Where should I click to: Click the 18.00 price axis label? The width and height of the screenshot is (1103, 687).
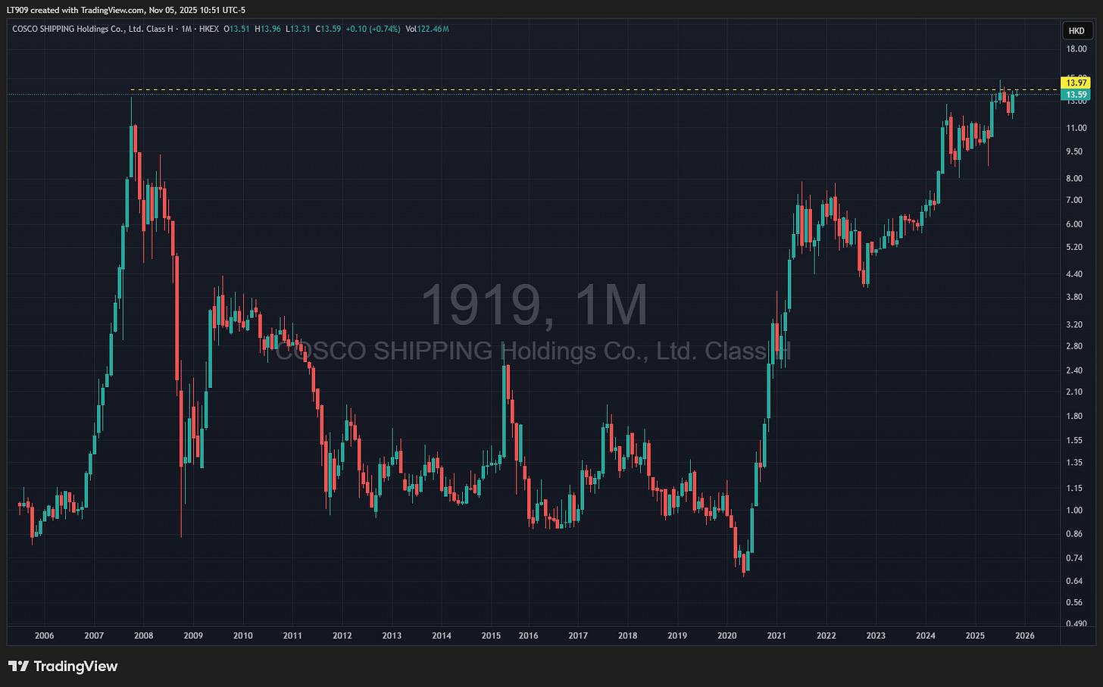[1076, 49]
